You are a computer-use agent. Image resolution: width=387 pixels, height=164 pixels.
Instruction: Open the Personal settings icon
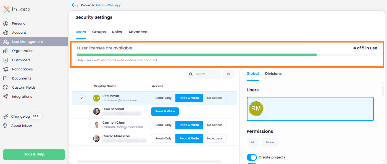click(x=6, y=23)
